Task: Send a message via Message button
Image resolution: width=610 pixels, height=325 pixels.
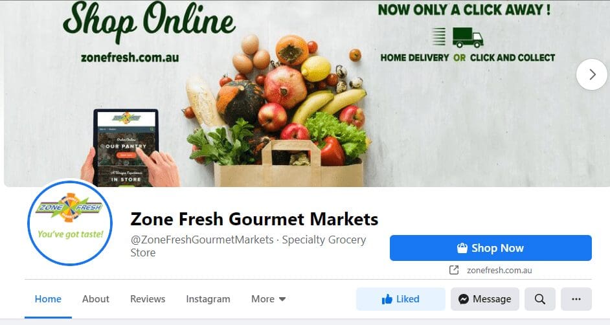Action: click(x=485, y=299)
